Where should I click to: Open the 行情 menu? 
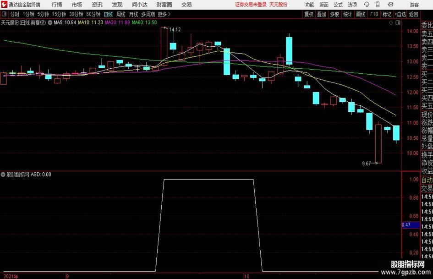click(57, 5)
